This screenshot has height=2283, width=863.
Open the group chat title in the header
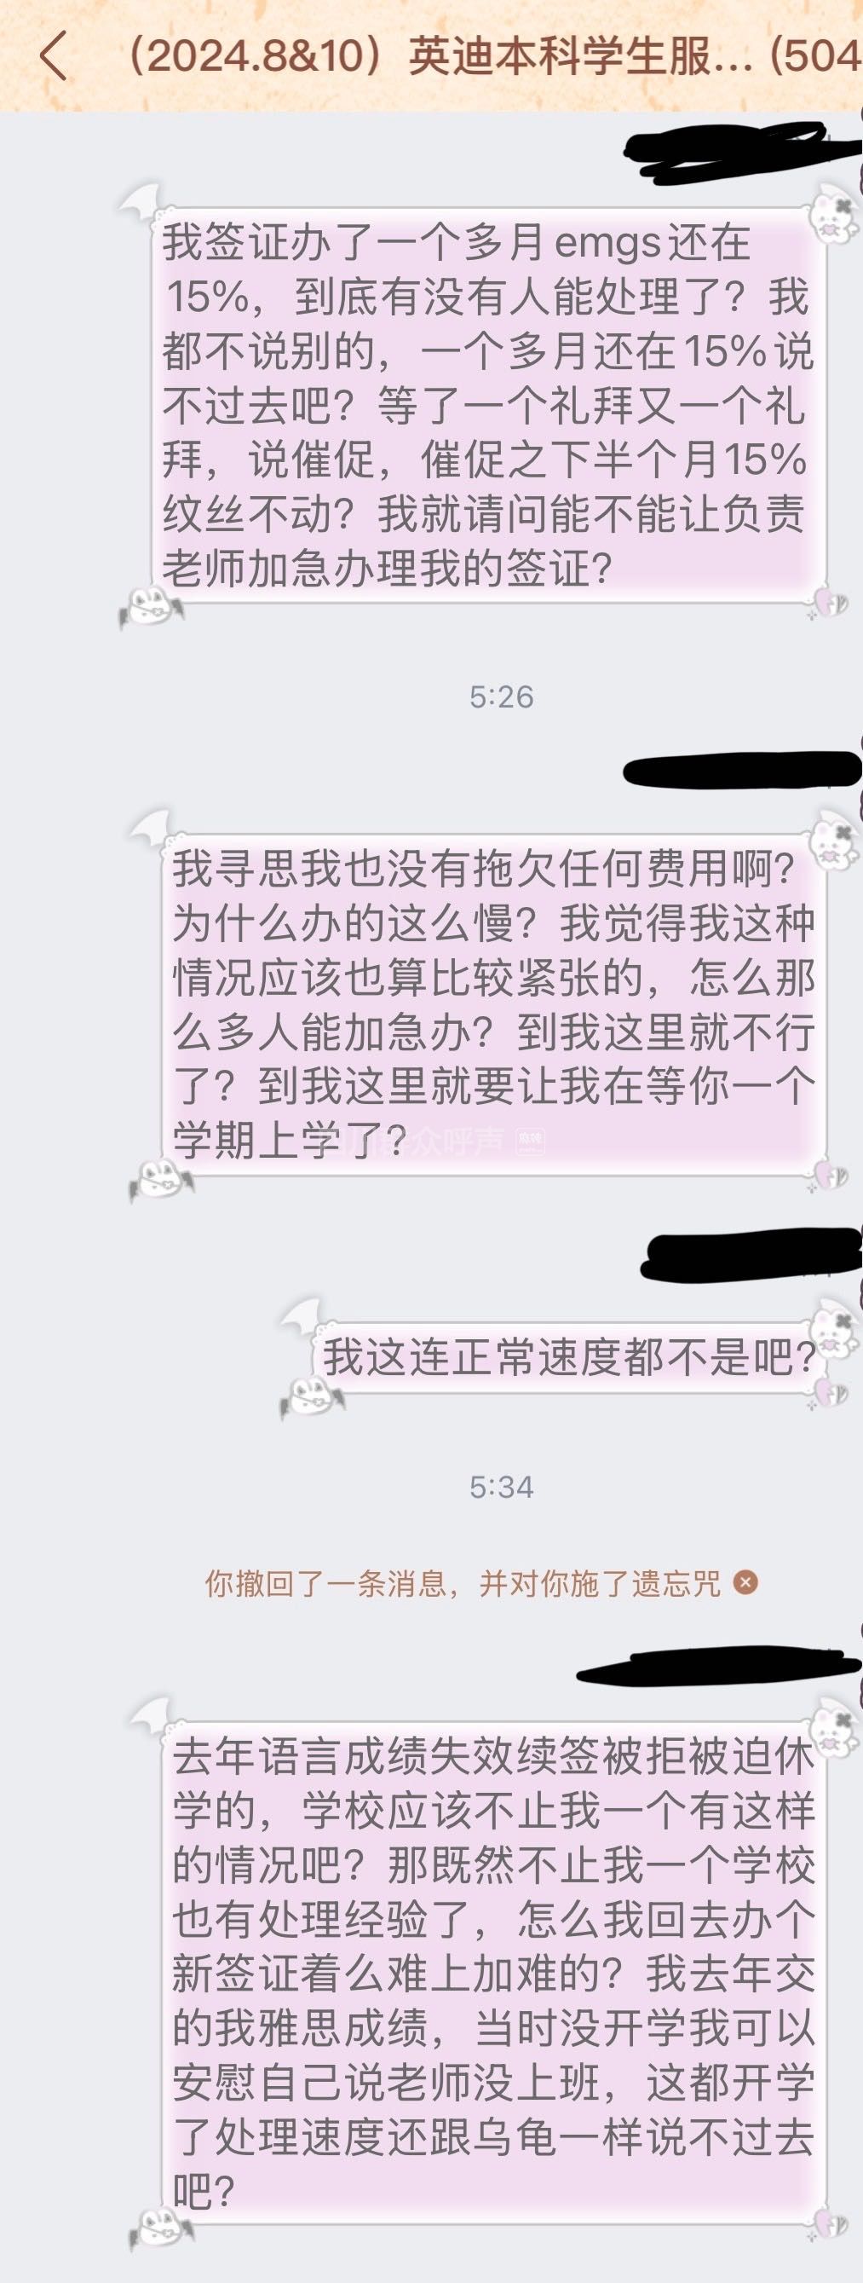[x=489, y=57]
